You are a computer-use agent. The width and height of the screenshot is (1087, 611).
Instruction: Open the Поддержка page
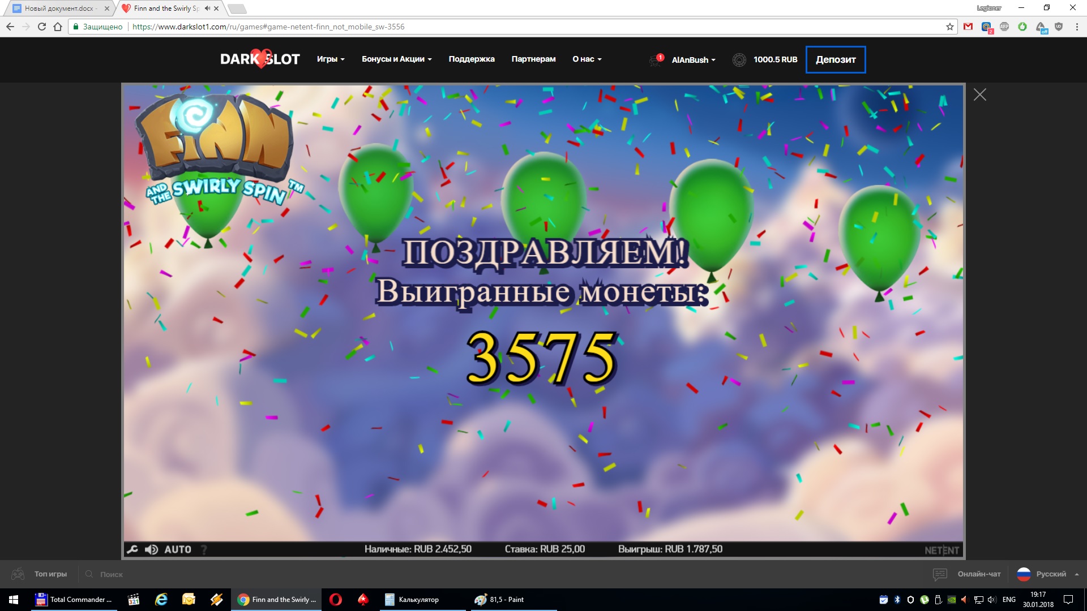(472, 59)
